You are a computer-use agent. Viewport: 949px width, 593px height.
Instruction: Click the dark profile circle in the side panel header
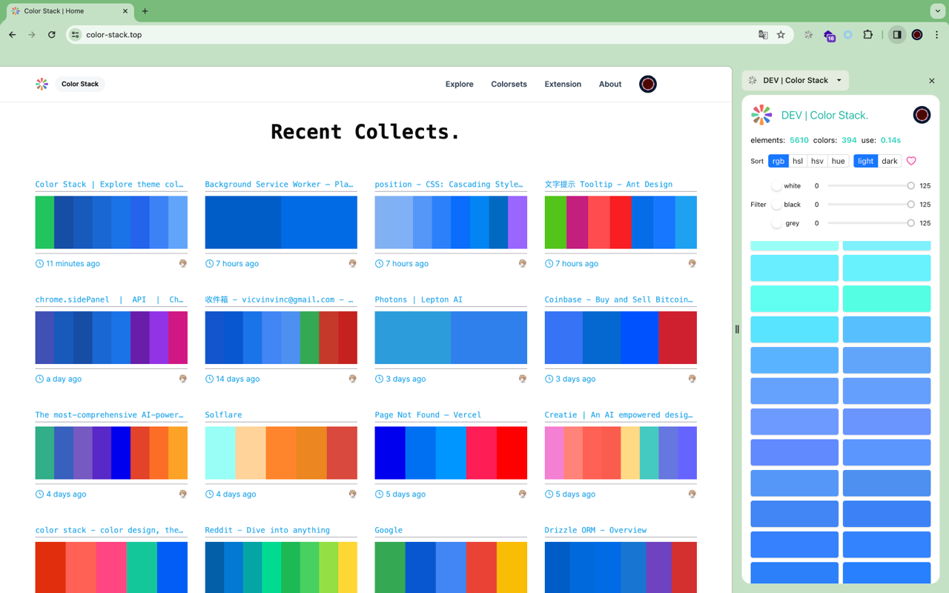click(922, 115)
